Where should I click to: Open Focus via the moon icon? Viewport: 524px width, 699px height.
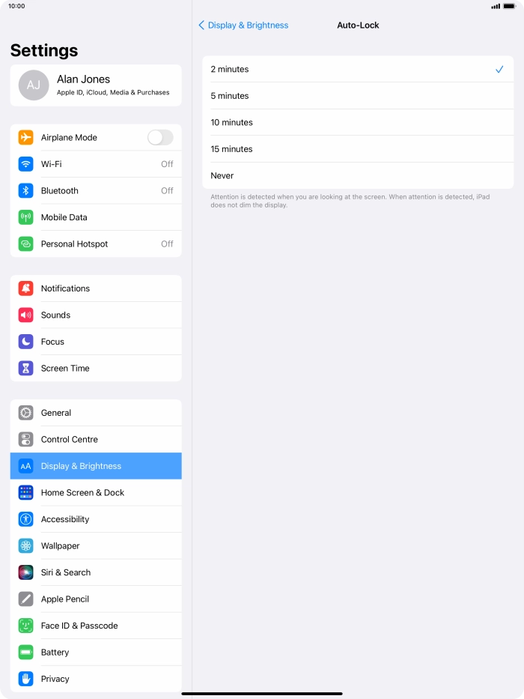[26, 342]
